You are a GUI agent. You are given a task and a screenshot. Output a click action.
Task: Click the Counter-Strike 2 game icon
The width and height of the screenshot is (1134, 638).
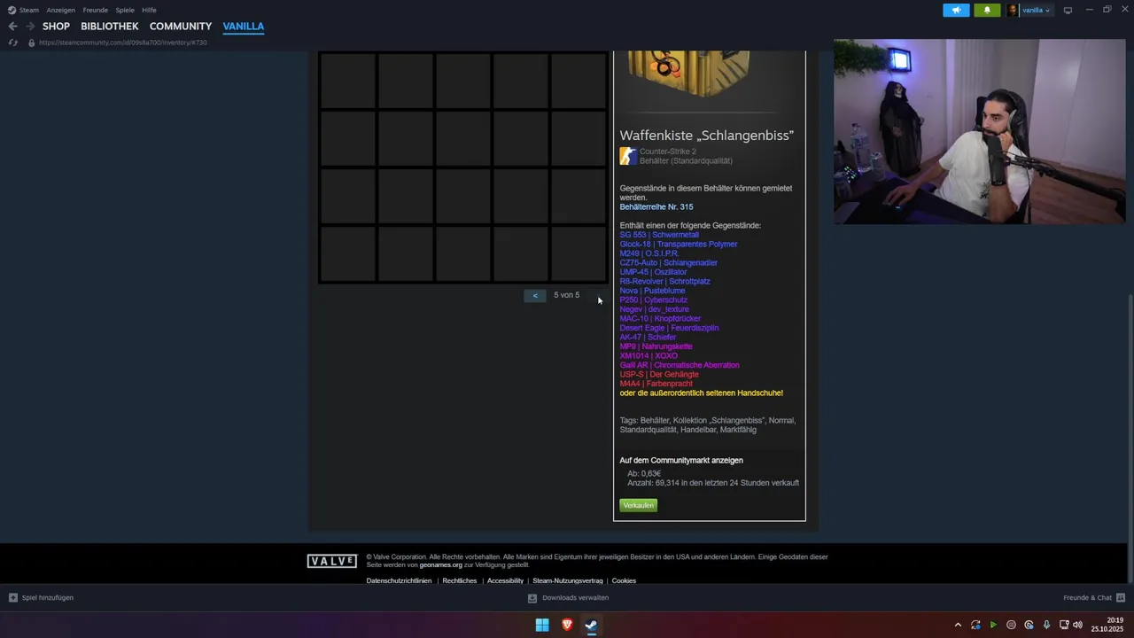pos(628,156)
